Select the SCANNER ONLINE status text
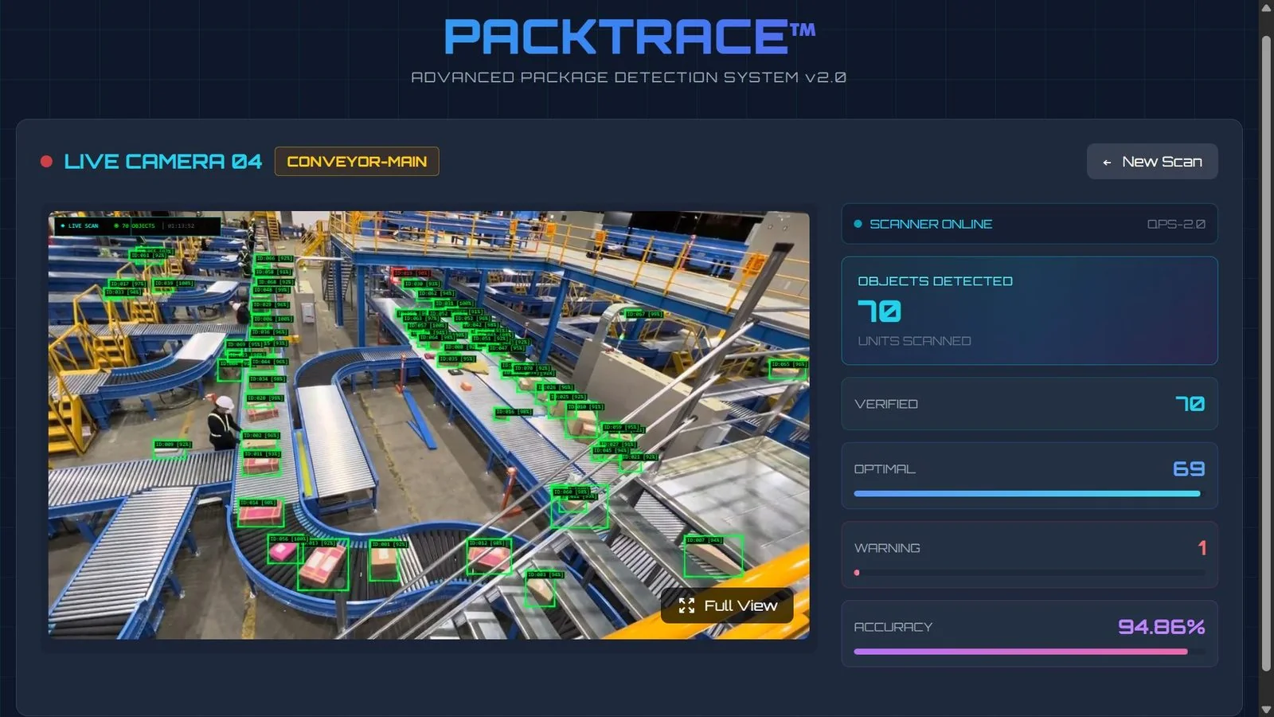Image resolution: width=1274 pixels, height=717 pixels. click(931, 225)
